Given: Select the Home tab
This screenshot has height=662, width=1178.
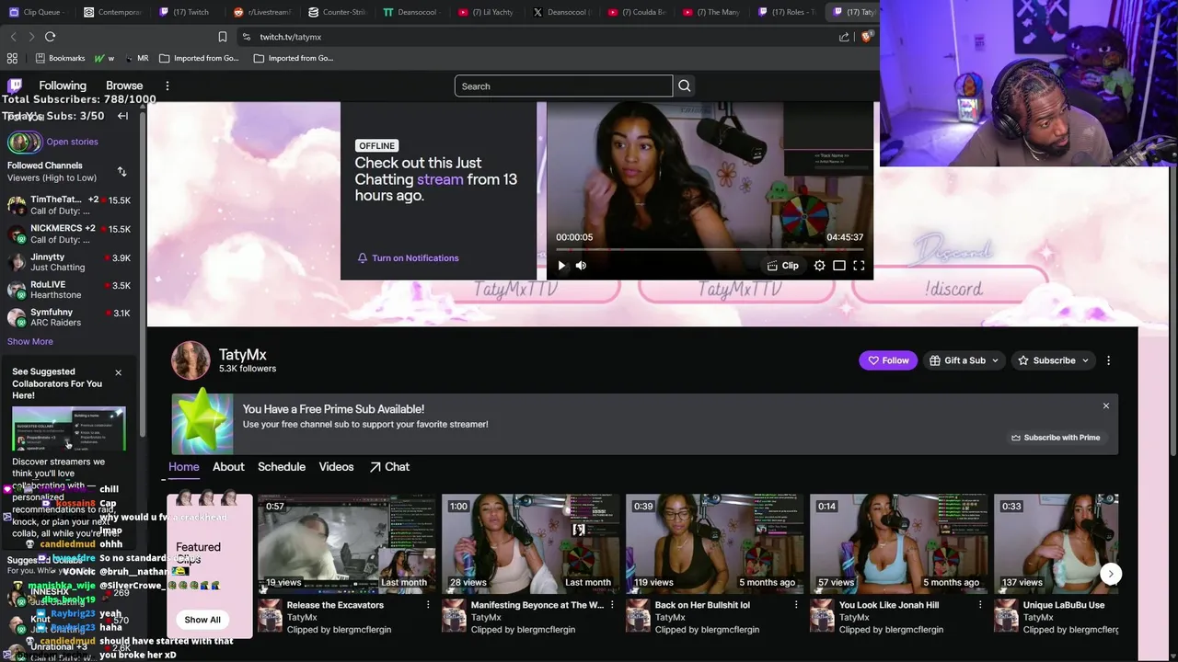Looking at the screenshot, I should [183, 467].
